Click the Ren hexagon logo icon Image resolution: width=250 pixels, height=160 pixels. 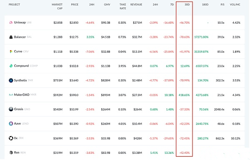pos(11,153)
